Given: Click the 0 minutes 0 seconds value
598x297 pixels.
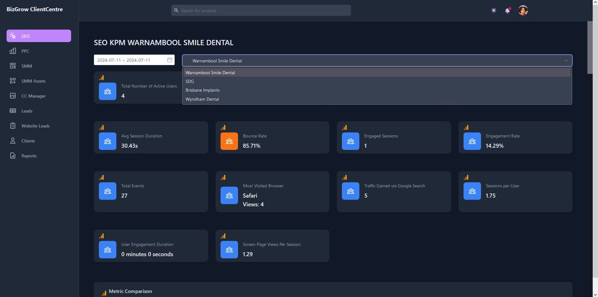Looking at the screenshot, I should tap(147, 254).
